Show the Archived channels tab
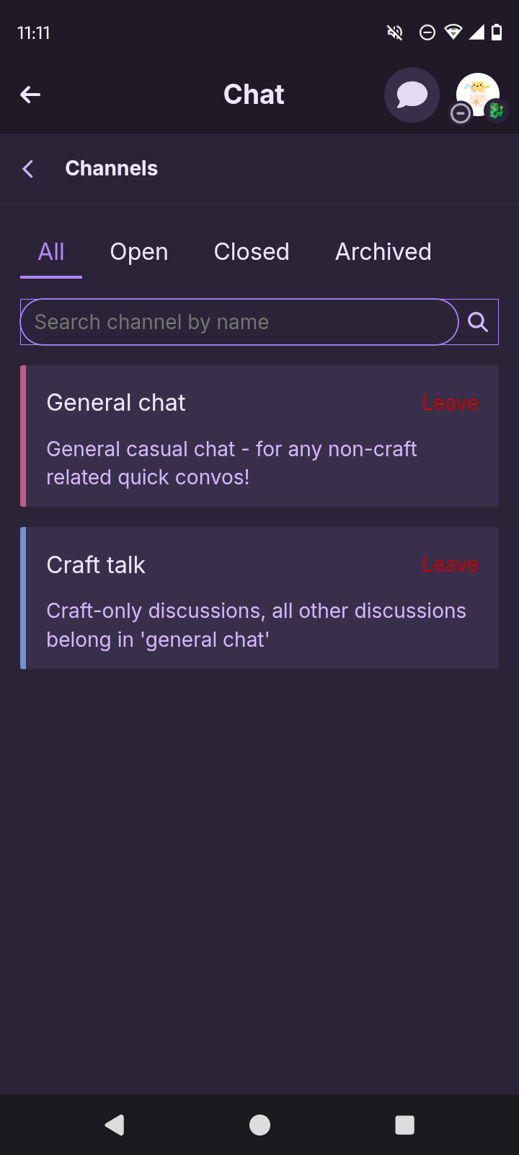 pos(383,252)
